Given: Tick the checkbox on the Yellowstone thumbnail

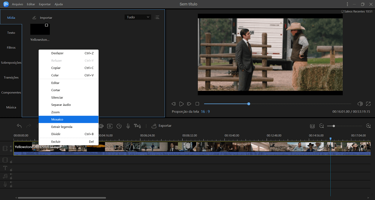Looking at the screenshot, I should pos(46,25).
